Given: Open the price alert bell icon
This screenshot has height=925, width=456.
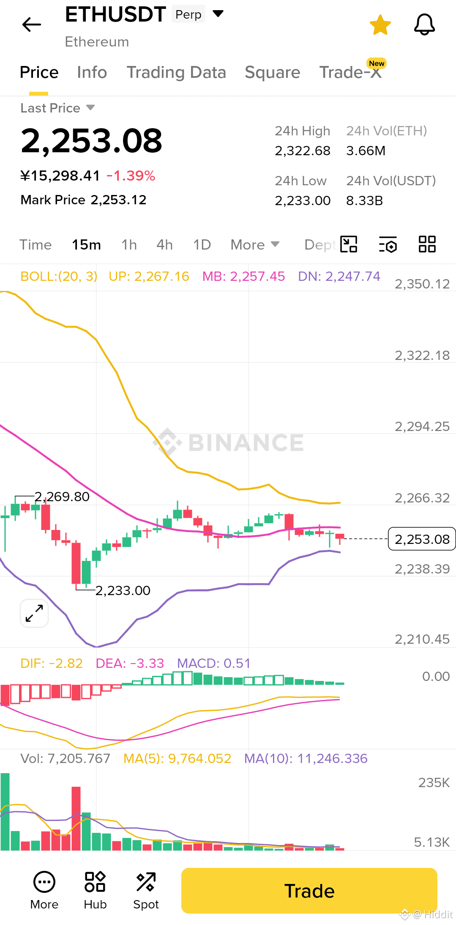Looking at the screenshot, I should click(x=424, y=25).
